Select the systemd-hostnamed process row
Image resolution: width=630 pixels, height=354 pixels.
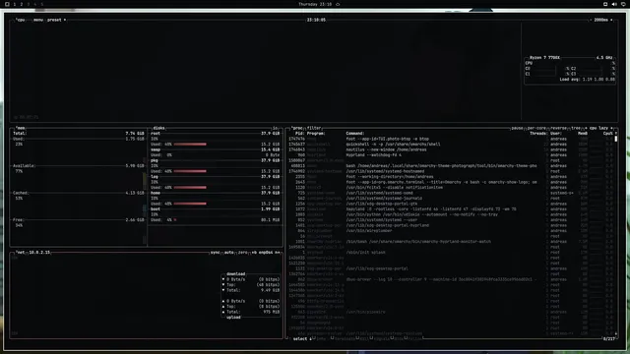(x=452, y=171)
